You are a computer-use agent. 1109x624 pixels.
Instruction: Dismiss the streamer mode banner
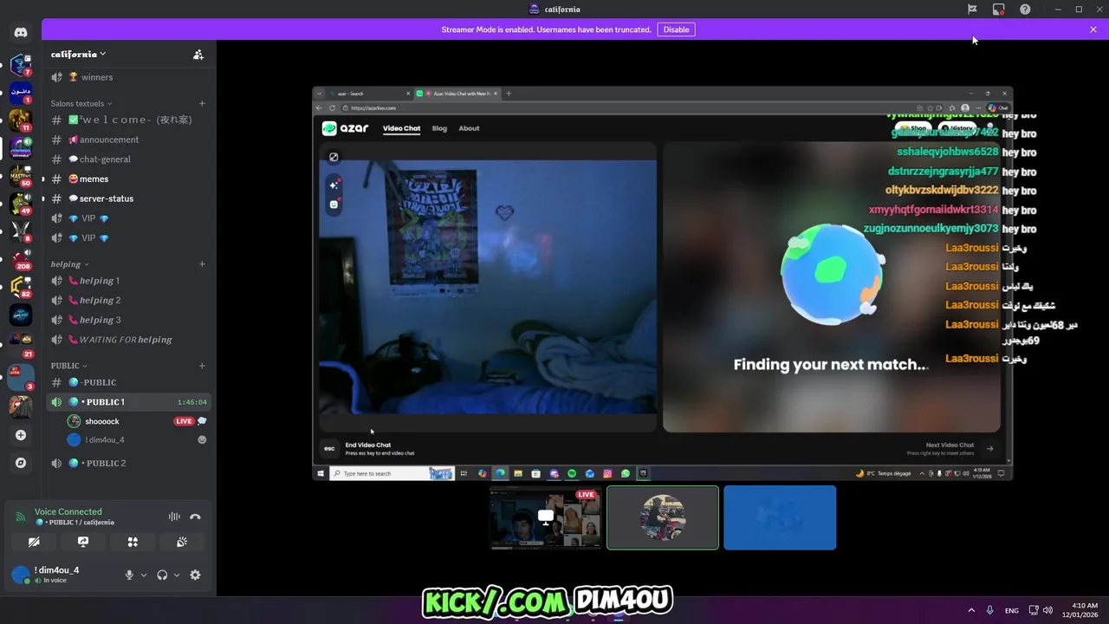coord(1093,29)
